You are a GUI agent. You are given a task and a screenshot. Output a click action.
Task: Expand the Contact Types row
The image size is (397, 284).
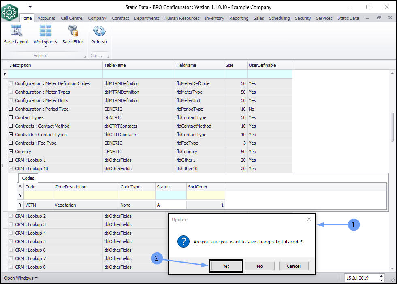click(11, 117)
